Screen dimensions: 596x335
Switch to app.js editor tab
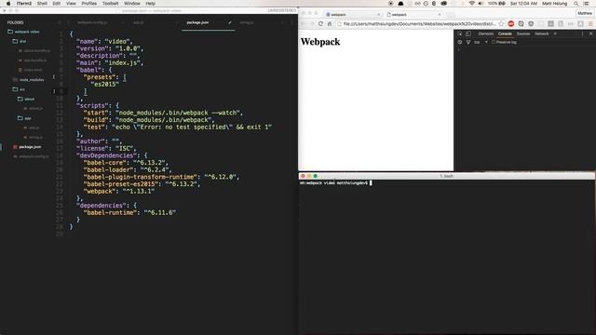click(x=139, y=22)
